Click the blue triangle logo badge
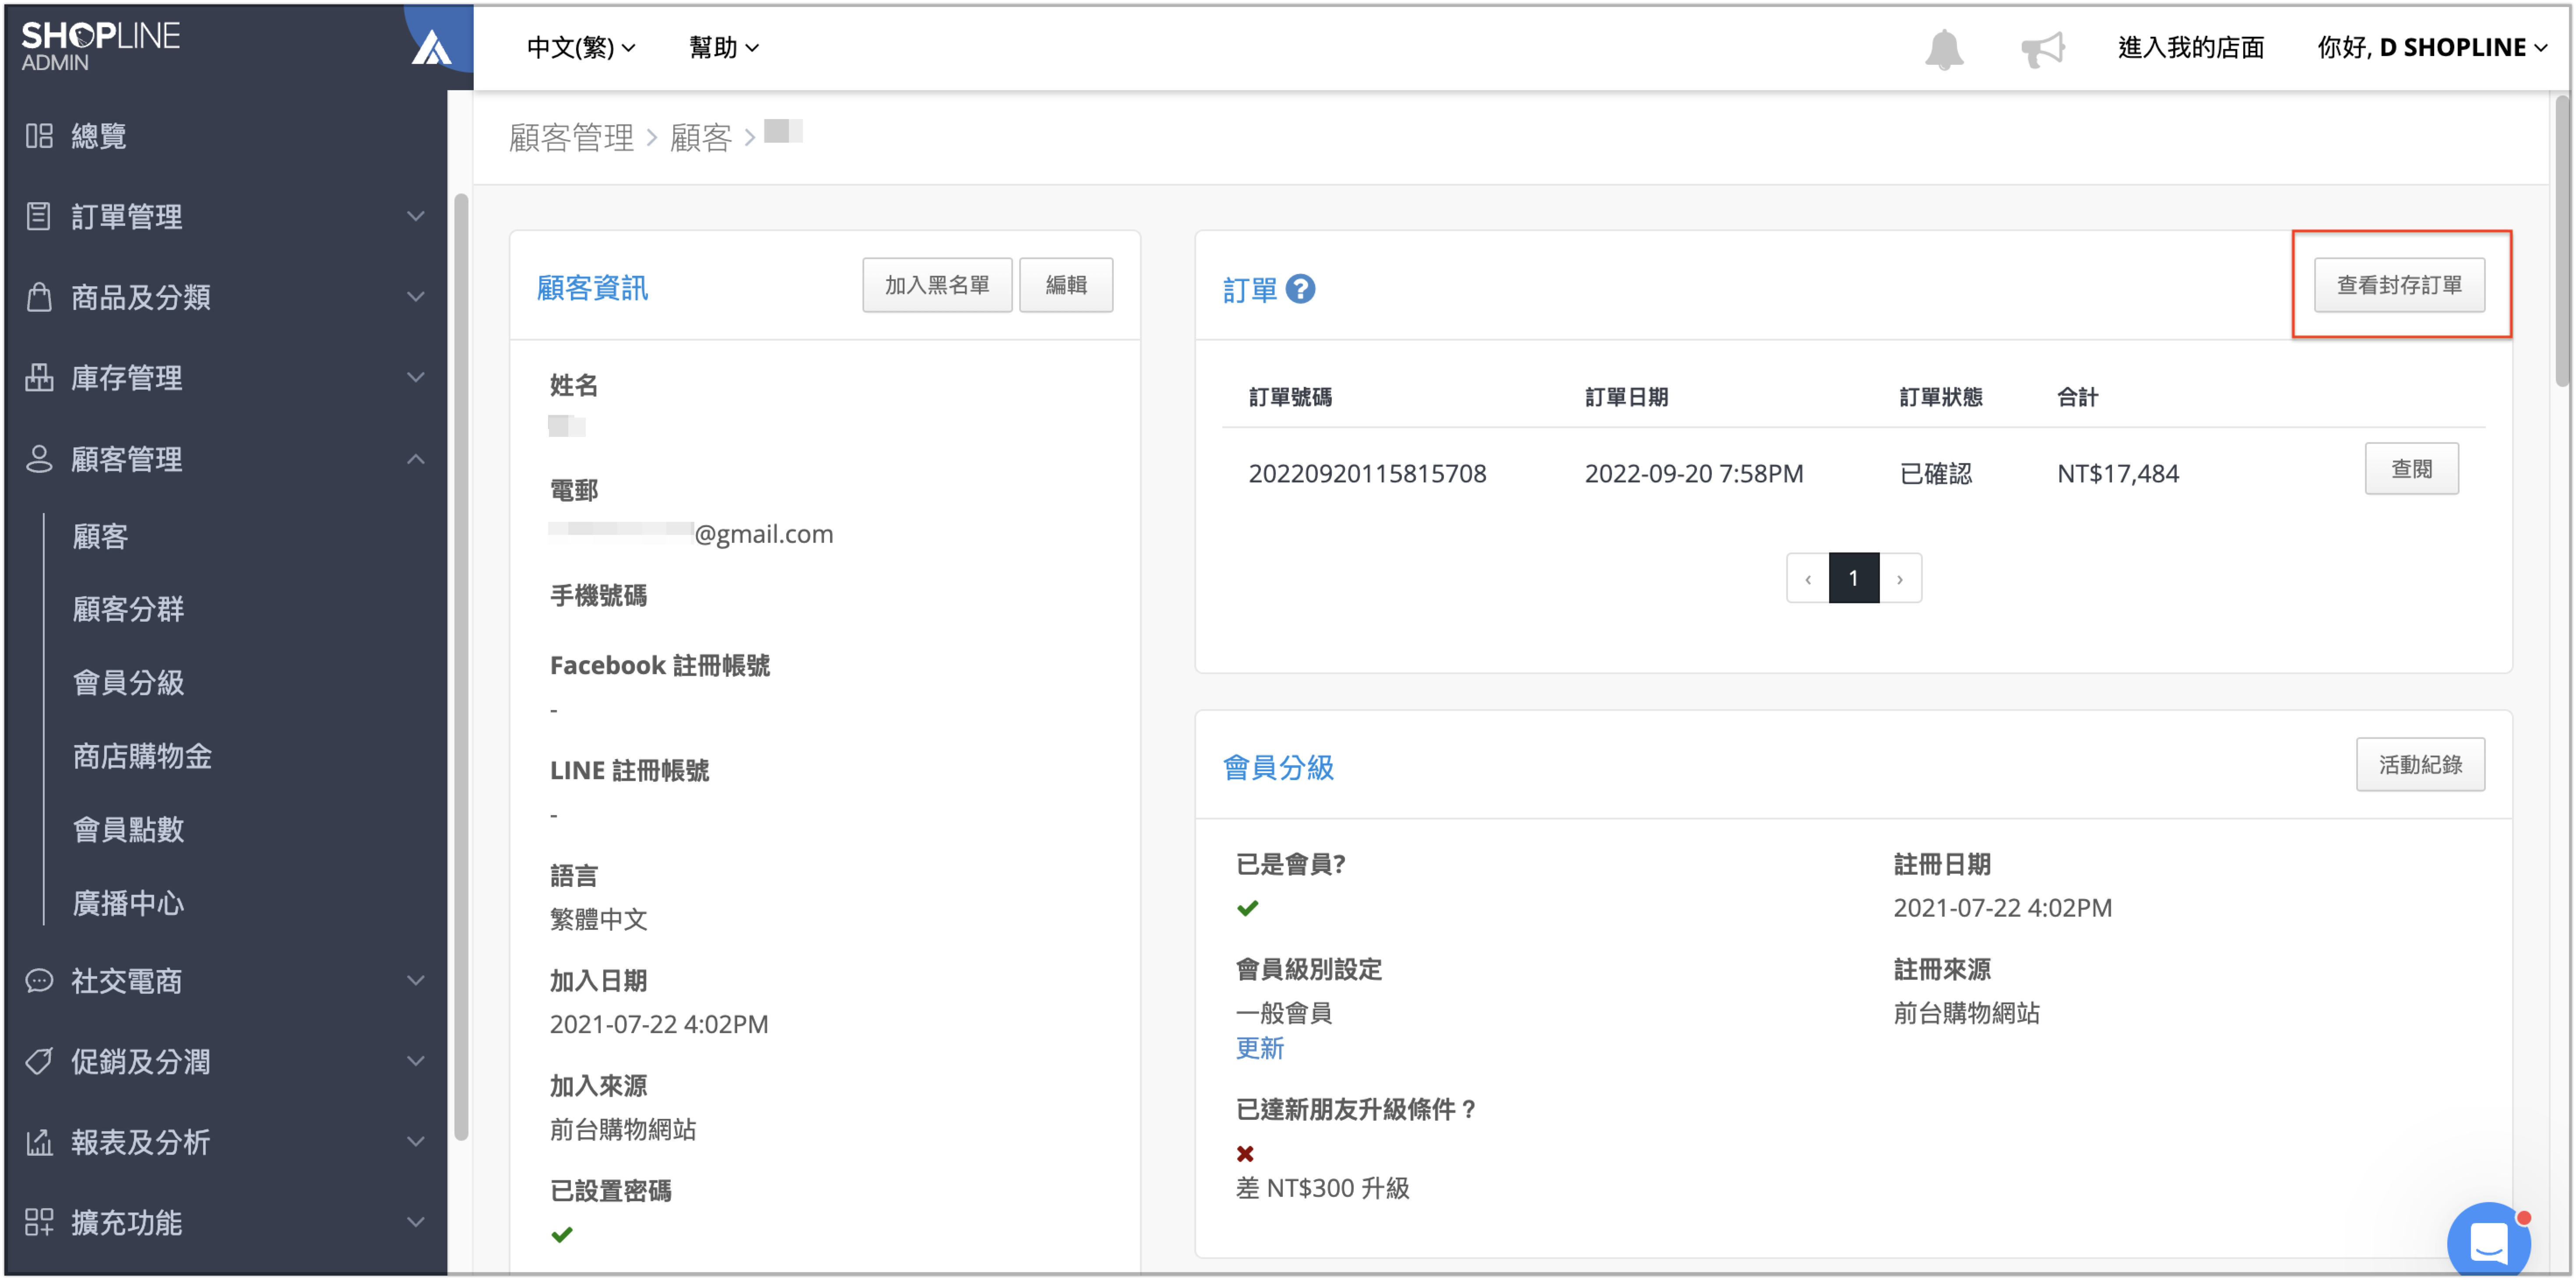Image resolution: width=2576 pixels, height=1280 pixels. (x=432, y=47)
